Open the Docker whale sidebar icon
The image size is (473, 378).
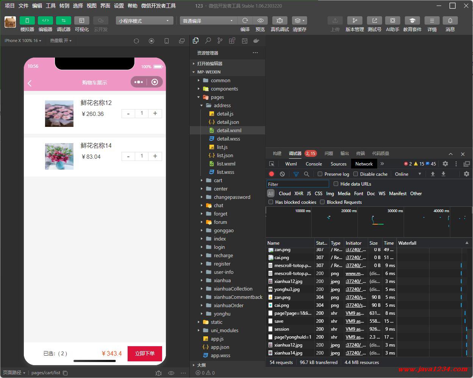256,41
